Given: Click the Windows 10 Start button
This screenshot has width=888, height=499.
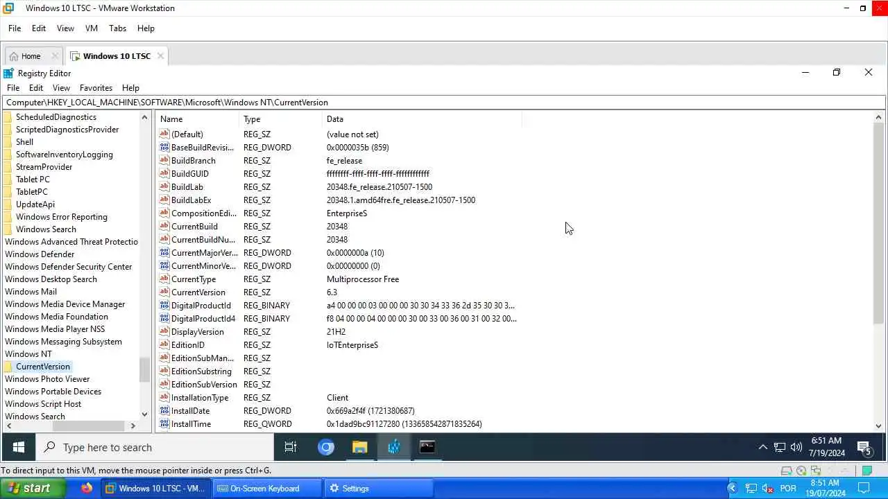Looking at the screenshot, I should (x=18, y=447).
